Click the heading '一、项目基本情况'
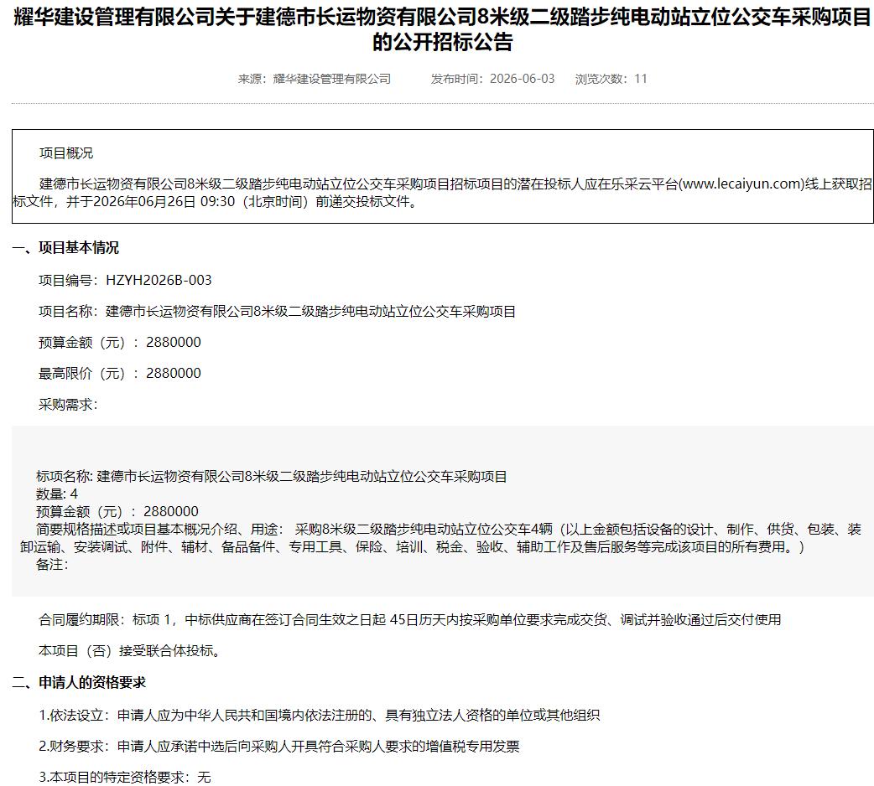 [65, 247]
